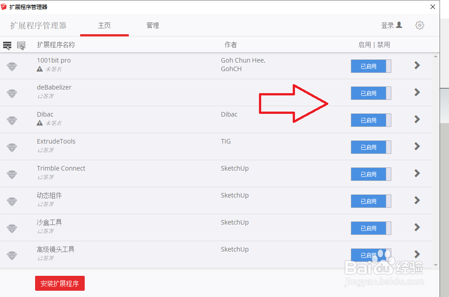Select the 沙盒工具 gem icon

[x=12, y=229]
